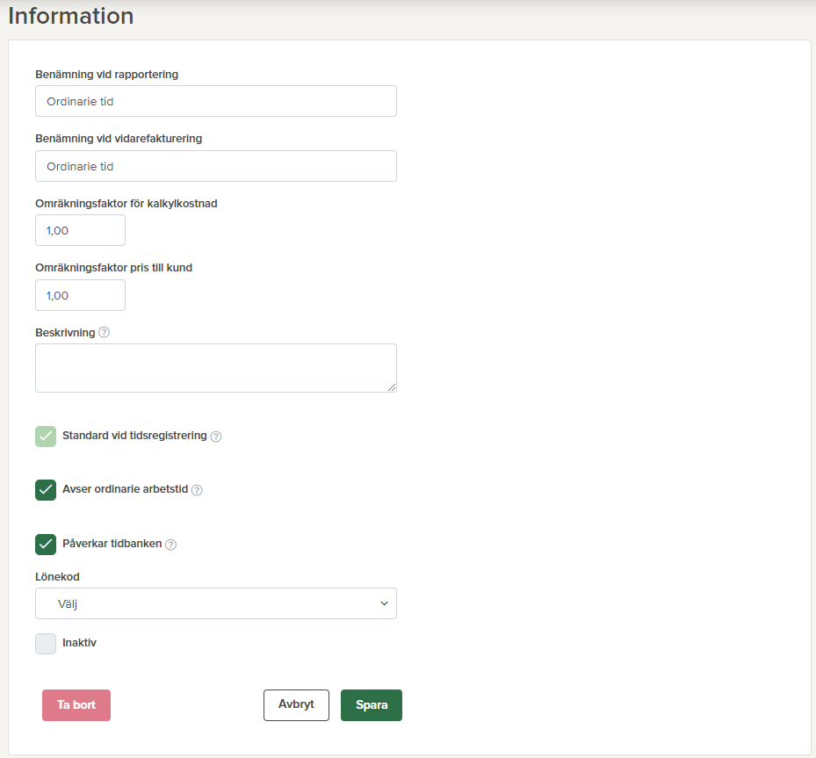Click the Benämning vid vidarefakturering input

coord(216,166)
